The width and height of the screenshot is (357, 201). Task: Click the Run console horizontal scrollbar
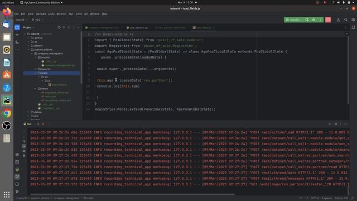point(132,194)
